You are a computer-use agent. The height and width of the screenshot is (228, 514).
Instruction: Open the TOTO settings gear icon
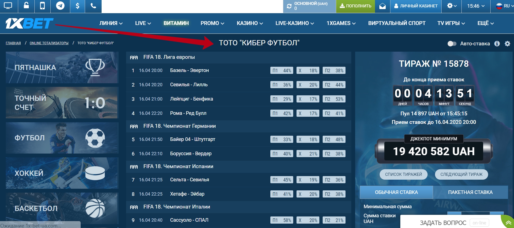507,44
